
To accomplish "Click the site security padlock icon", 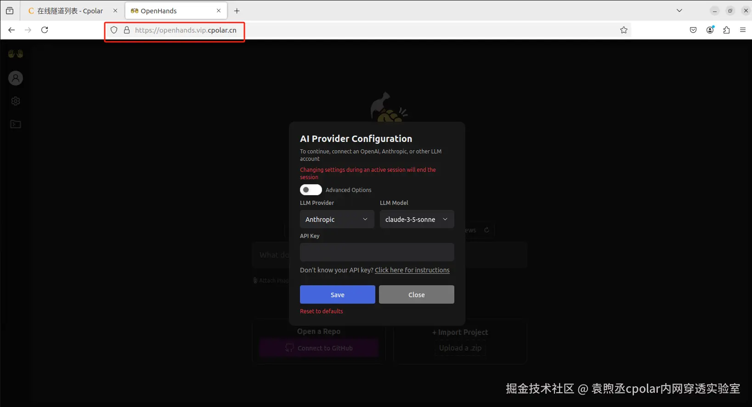I will [127, 30].
